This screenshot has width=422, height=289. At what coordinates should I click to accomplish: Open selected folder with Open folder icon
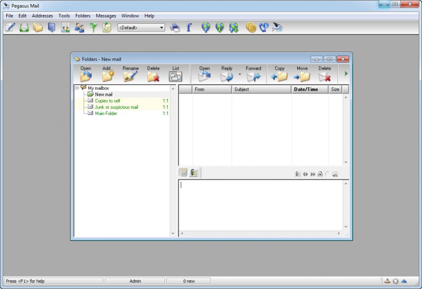pyautogui.click(x=86, y=74)
